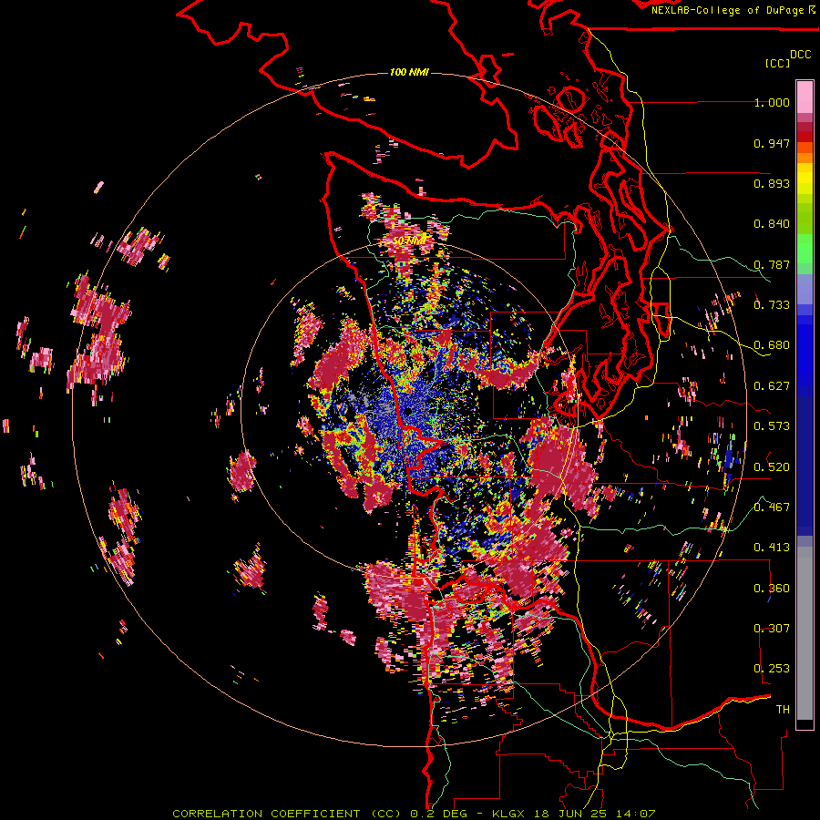Click the 0.627 scale value
Screen dimensions: 820x820
pyautogui.click(x=772, y=386)
